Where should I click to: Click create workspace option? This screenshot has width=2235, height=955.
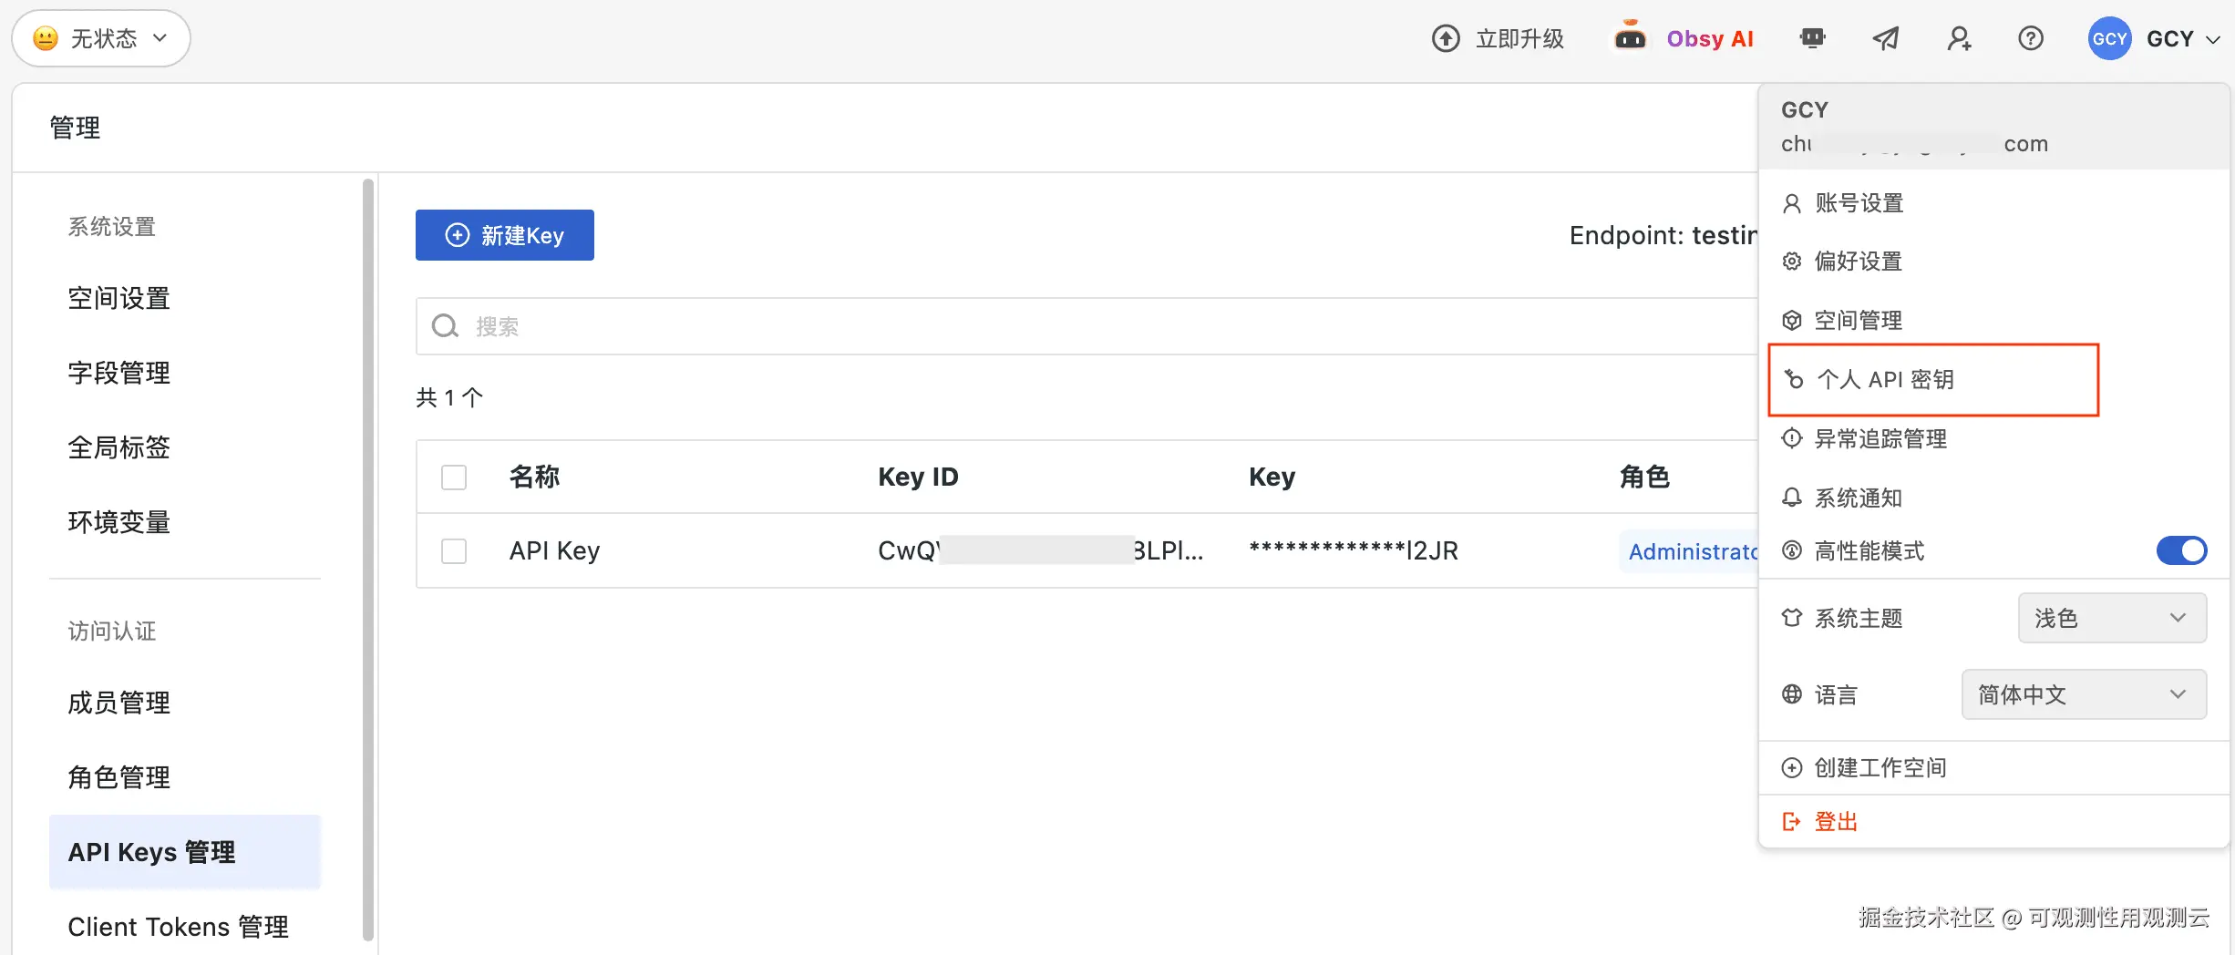(x=1880, y=768)
